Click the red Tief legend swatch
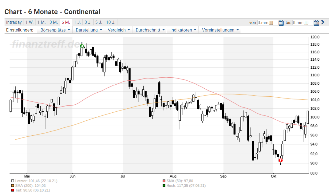 tap(12, 190)
